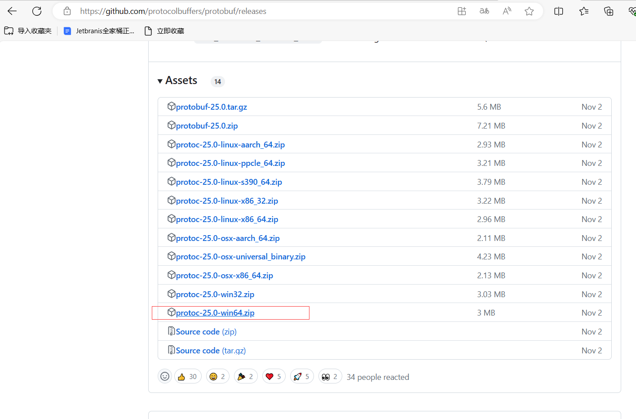Open the add reaction smiley button
The width and height of the screenshot is (636, 419).
[165, 376]
